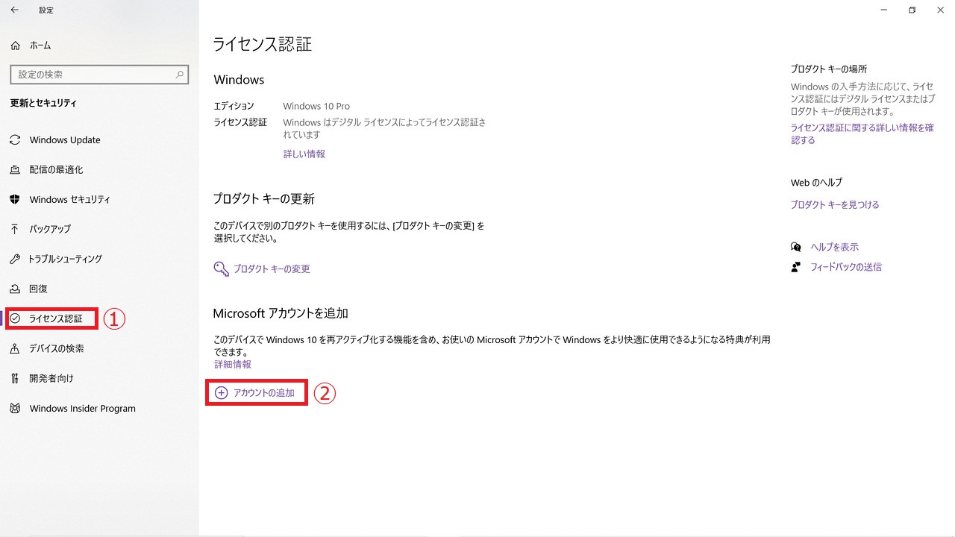The width and height of the screenshot is (955, 537).
Task: Click the ライセンス認証 checkmark circle icon
Action: point(15,318)
